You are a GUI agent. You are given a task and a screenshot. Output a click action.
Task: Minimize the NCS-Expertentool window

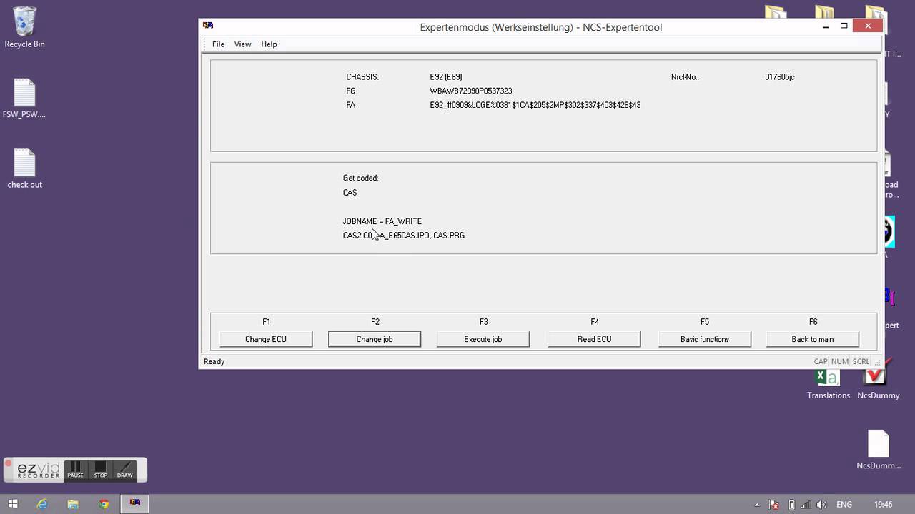point(826,26)
